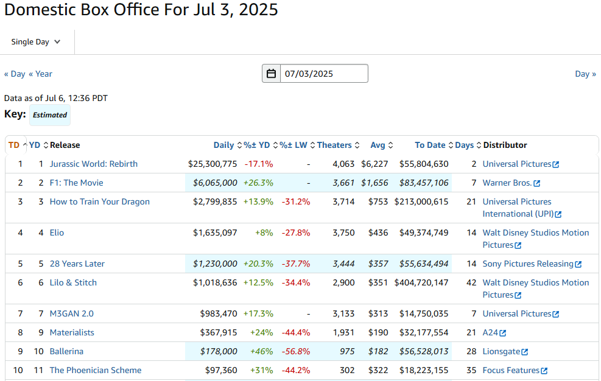Select the Release column header

pyautogui.click(x=65, y=145)
